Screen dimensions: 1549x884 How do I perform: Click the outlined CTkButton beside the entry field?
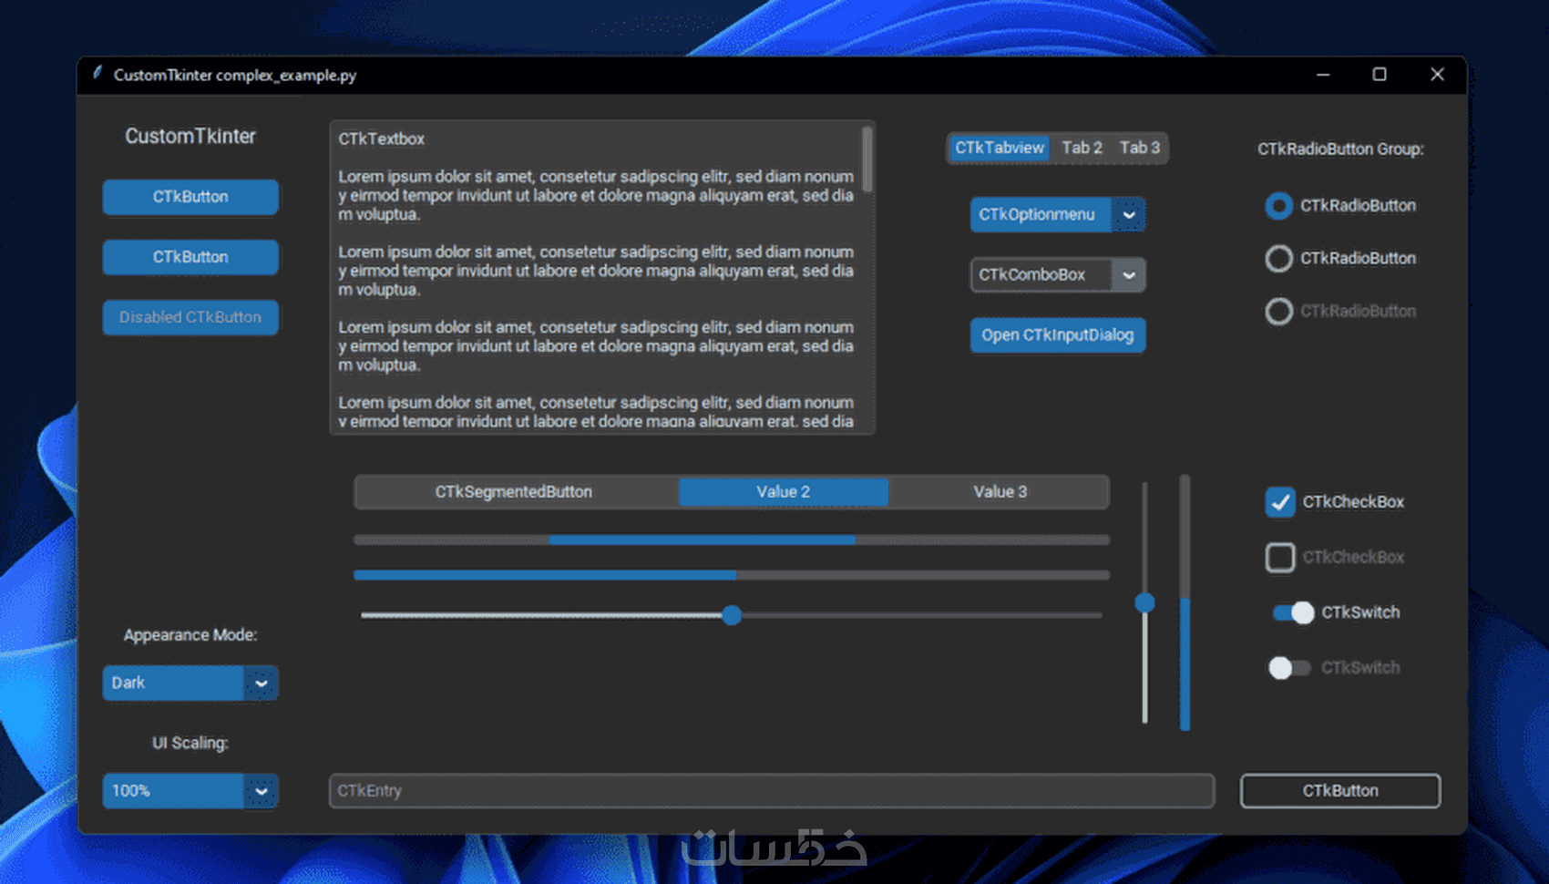pyautogui.click(x=1339, y=791)
